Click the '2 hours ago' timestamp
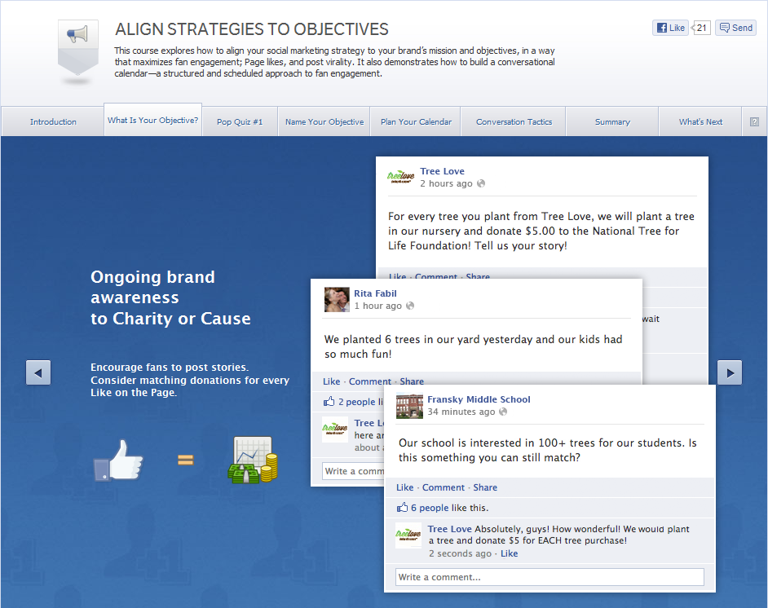768x608 pixels. click(x=446, y=183)
